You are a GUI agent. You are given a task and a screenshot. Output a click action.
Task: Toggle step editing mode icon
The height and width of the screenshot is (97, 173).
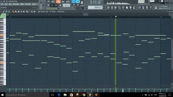[x=74, y=5]
